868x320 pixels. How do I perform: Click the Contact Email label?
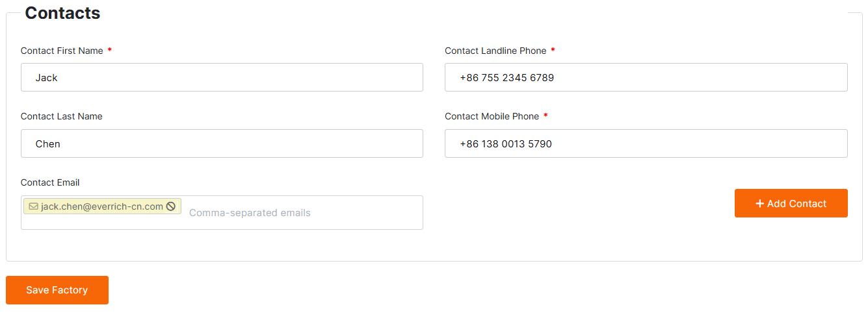[x=50, y=182]
